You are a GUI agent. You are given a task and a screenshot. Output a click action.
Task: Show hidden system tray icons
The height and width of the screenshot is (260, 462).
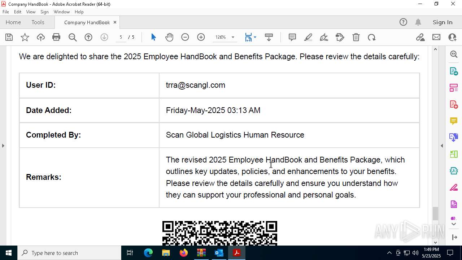coord(389,253)
